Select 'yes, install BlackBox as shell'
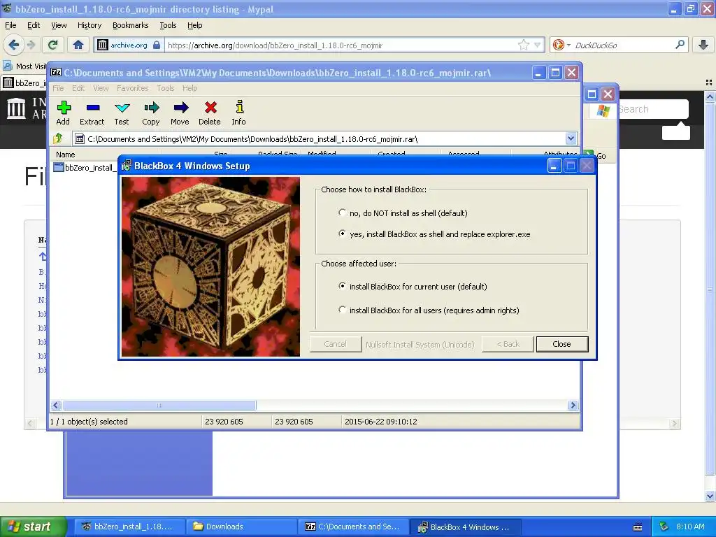The width and height of the screenshot is (716, 537). click(x=342, y=234)
